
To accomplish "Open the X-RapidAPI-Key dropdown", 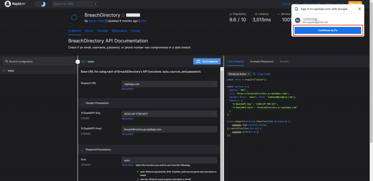I will (x=169, y=114).
